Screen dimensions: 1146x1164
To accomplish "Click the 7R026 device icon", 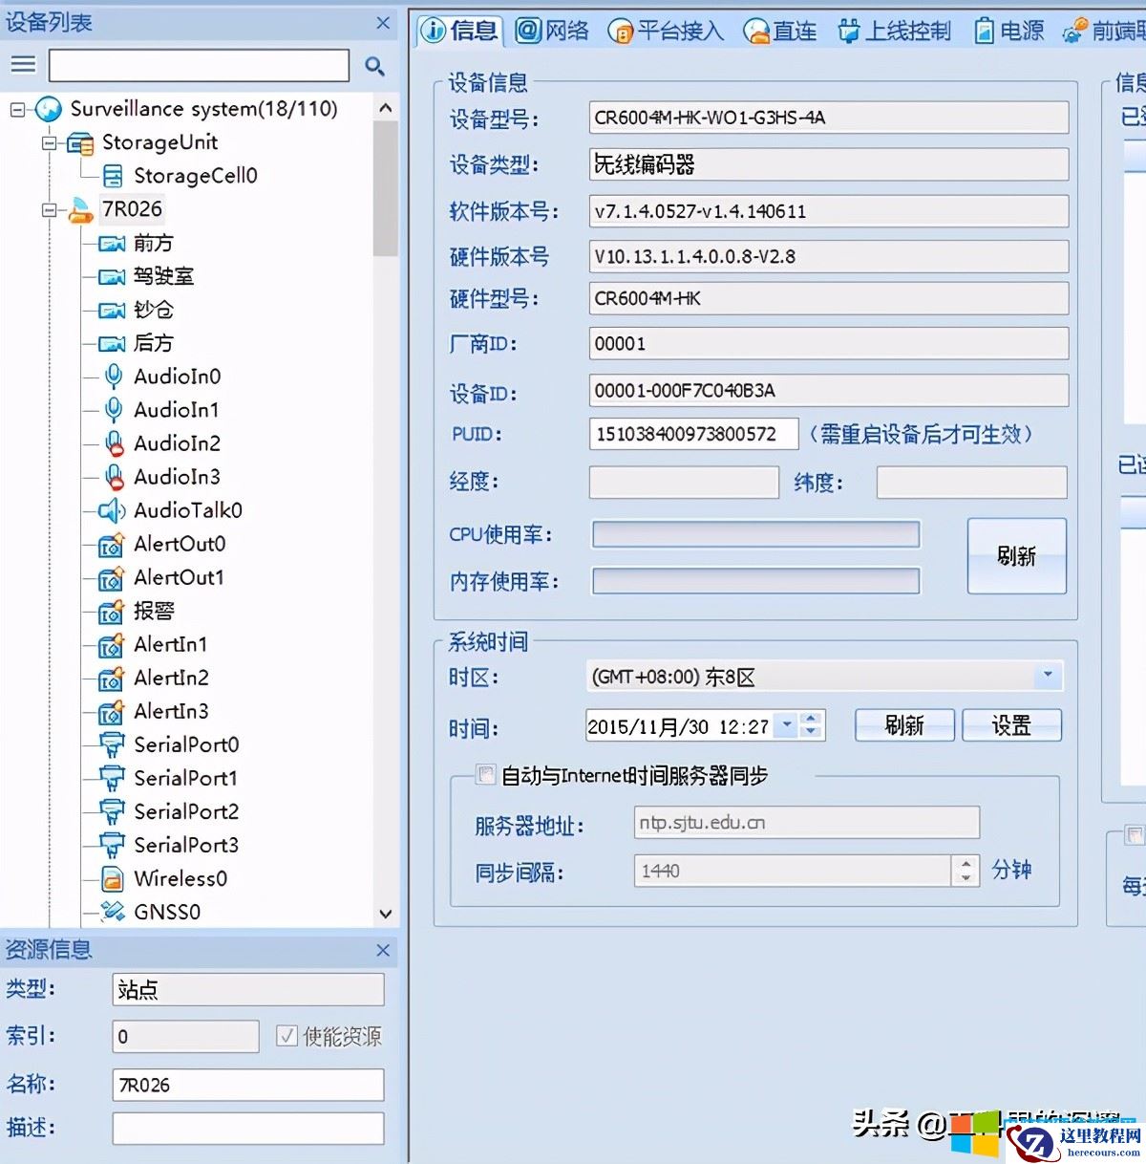I will [x=80, y=210].
